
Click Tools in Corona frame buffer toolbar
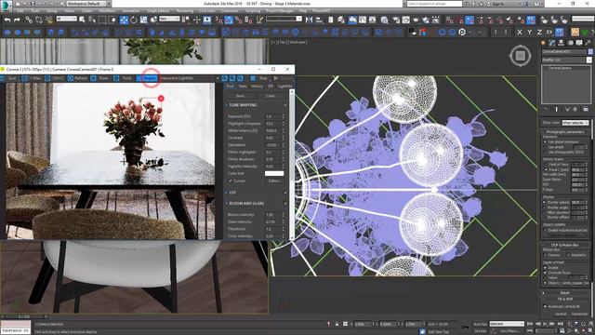pyautogui.click(x=123, y=78)
